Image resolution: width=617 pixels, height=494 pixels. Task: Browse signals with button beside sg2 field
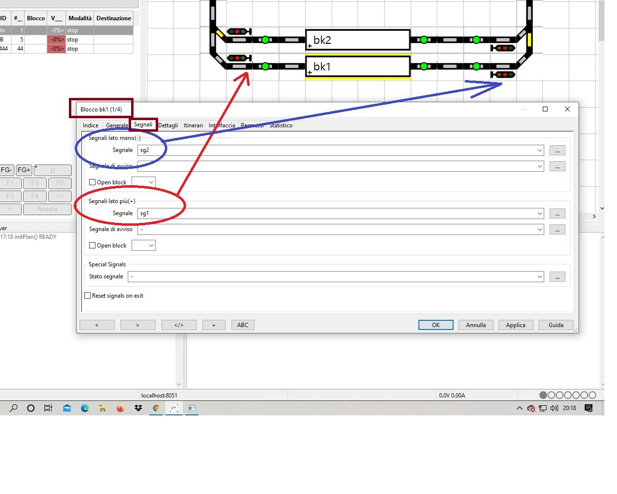click(557, 151)
